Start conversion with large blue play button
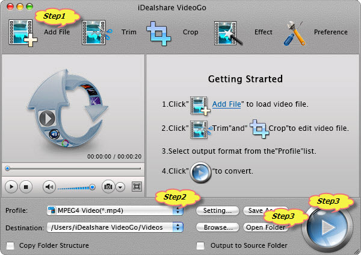Image resolution: width=361 pixels, height=255 pixels. 327,228
